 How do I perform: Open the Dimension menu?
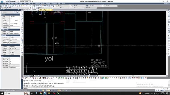(37, 3)
